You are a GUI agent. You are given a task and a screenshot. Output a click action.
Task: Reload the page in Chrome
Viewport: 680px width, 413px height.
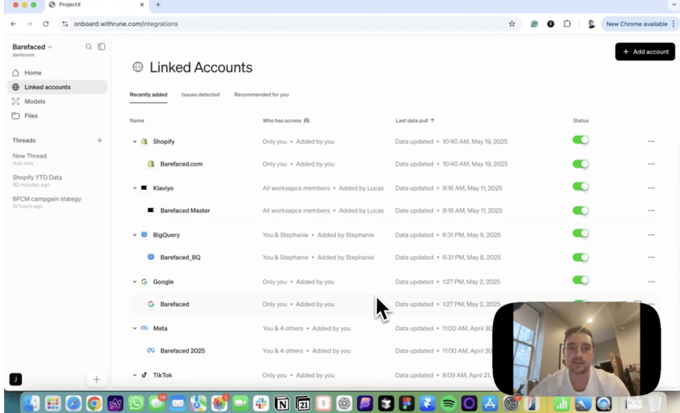[x=45, y=24]
